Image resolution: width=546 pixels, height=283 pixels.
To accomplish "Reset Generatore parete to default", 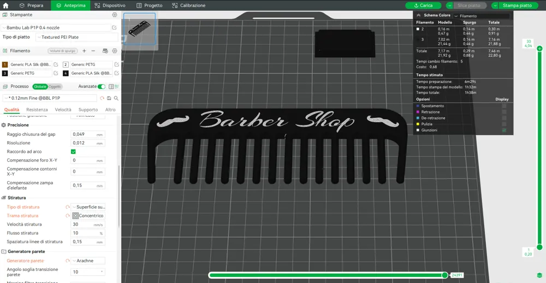I will [x=68, y=261].
